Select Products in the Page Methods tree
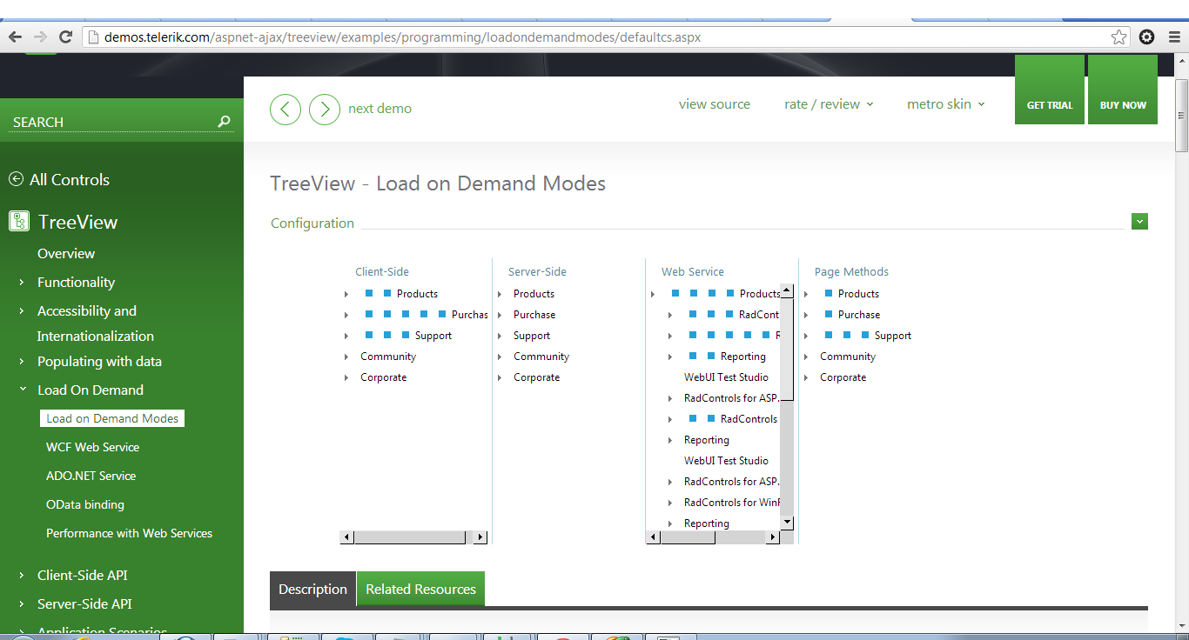 (x=858, y=294)
